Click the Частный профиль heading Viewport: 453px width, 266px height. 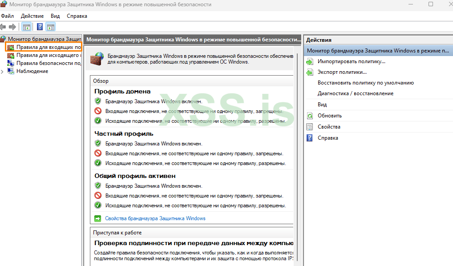[x=124, y=134]
